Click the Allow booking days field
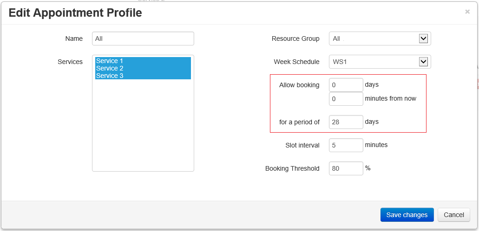The height and width of the screenshot is (231, 479). pyautogui.click(x=346, y=85)
